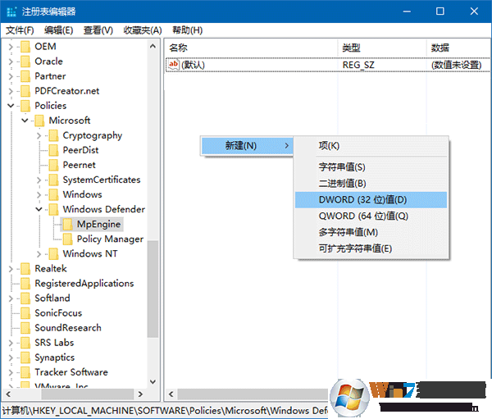Click the PeerDist folder icon

coord(53,150)
